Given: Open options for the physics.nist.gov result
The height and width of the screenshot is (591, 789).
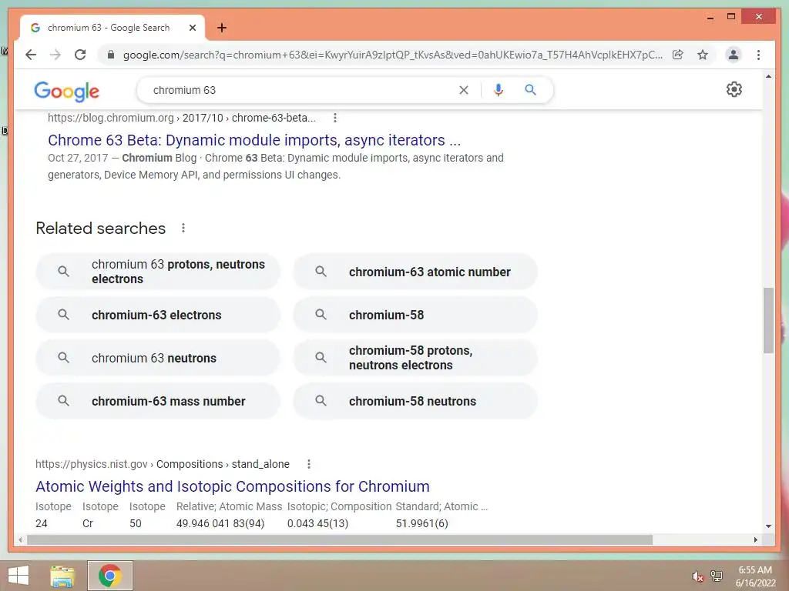Looking at the screenshot, I should click(x=309, y=464).
